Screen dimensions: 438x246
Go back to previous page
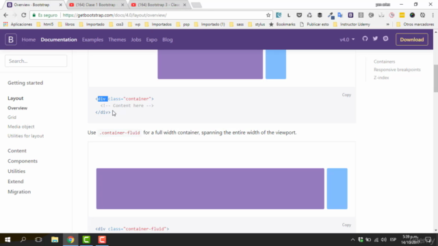pos(6,15)
